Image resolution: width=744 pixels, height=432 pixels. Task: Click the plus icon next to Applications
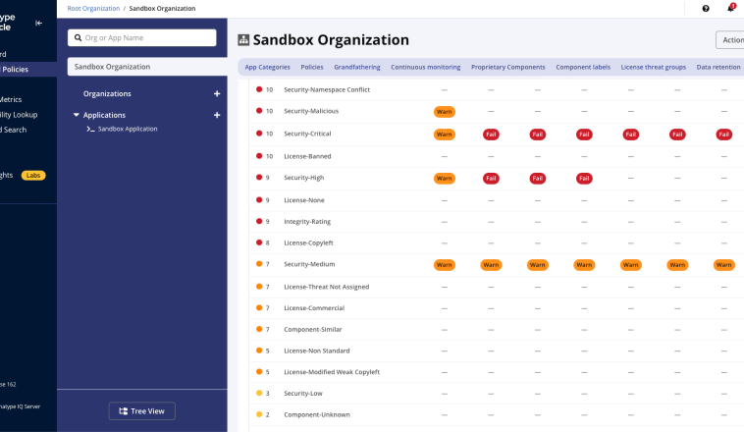point(217,115)
